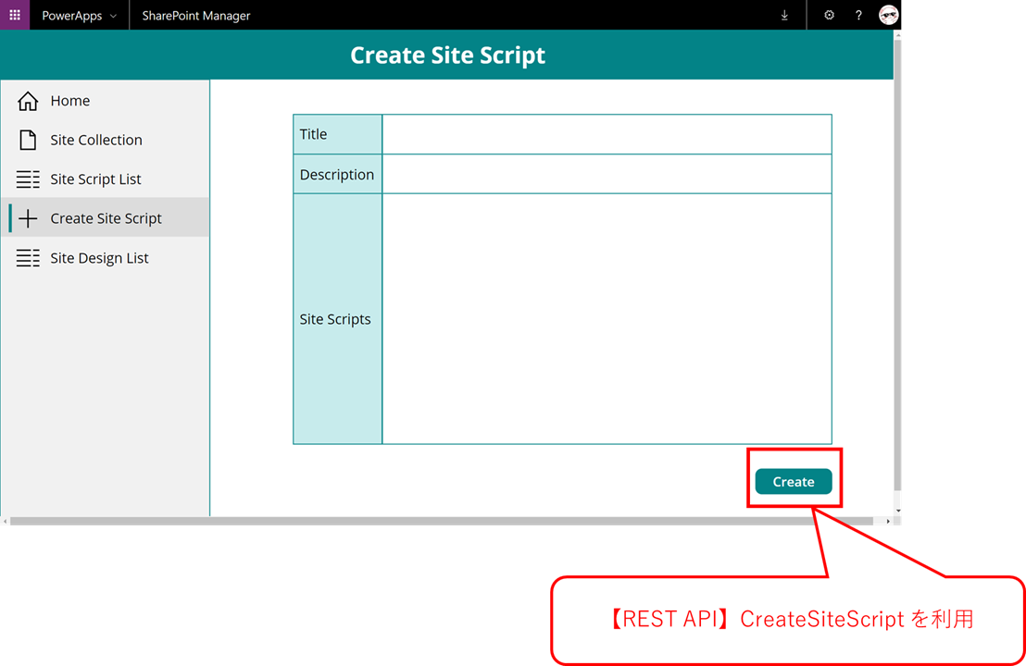Open the user profile avatar

(x=888, y=15)
